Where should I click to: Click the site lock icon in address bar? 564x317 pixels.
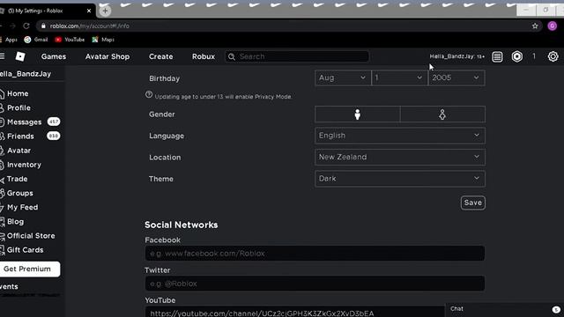tap(43, 26)
